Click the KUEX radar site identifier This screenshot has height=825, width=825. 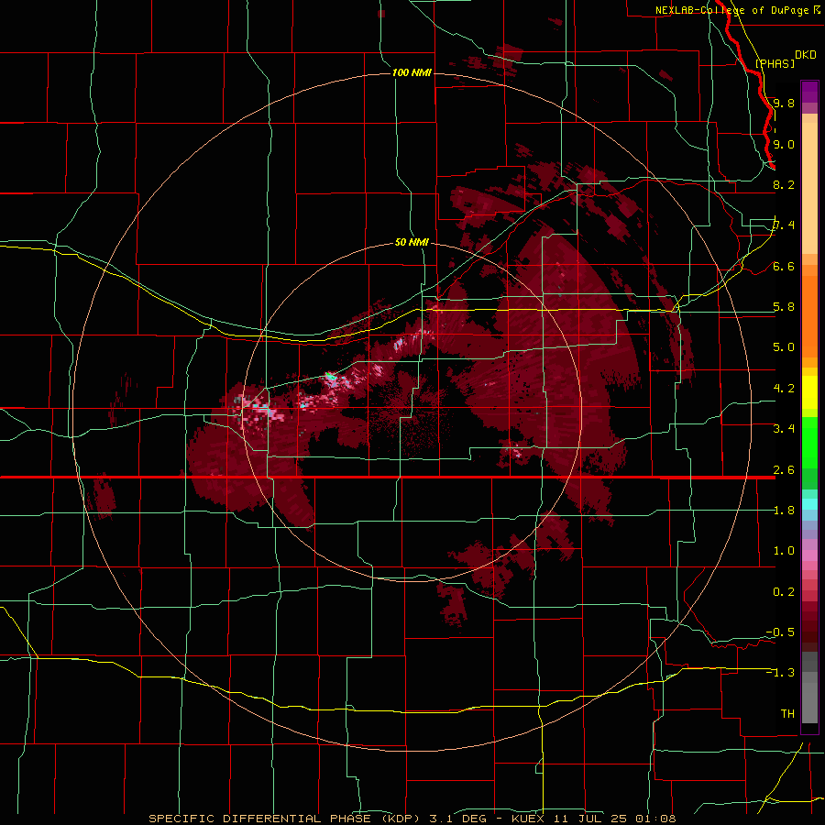click(x=528, y=819)
